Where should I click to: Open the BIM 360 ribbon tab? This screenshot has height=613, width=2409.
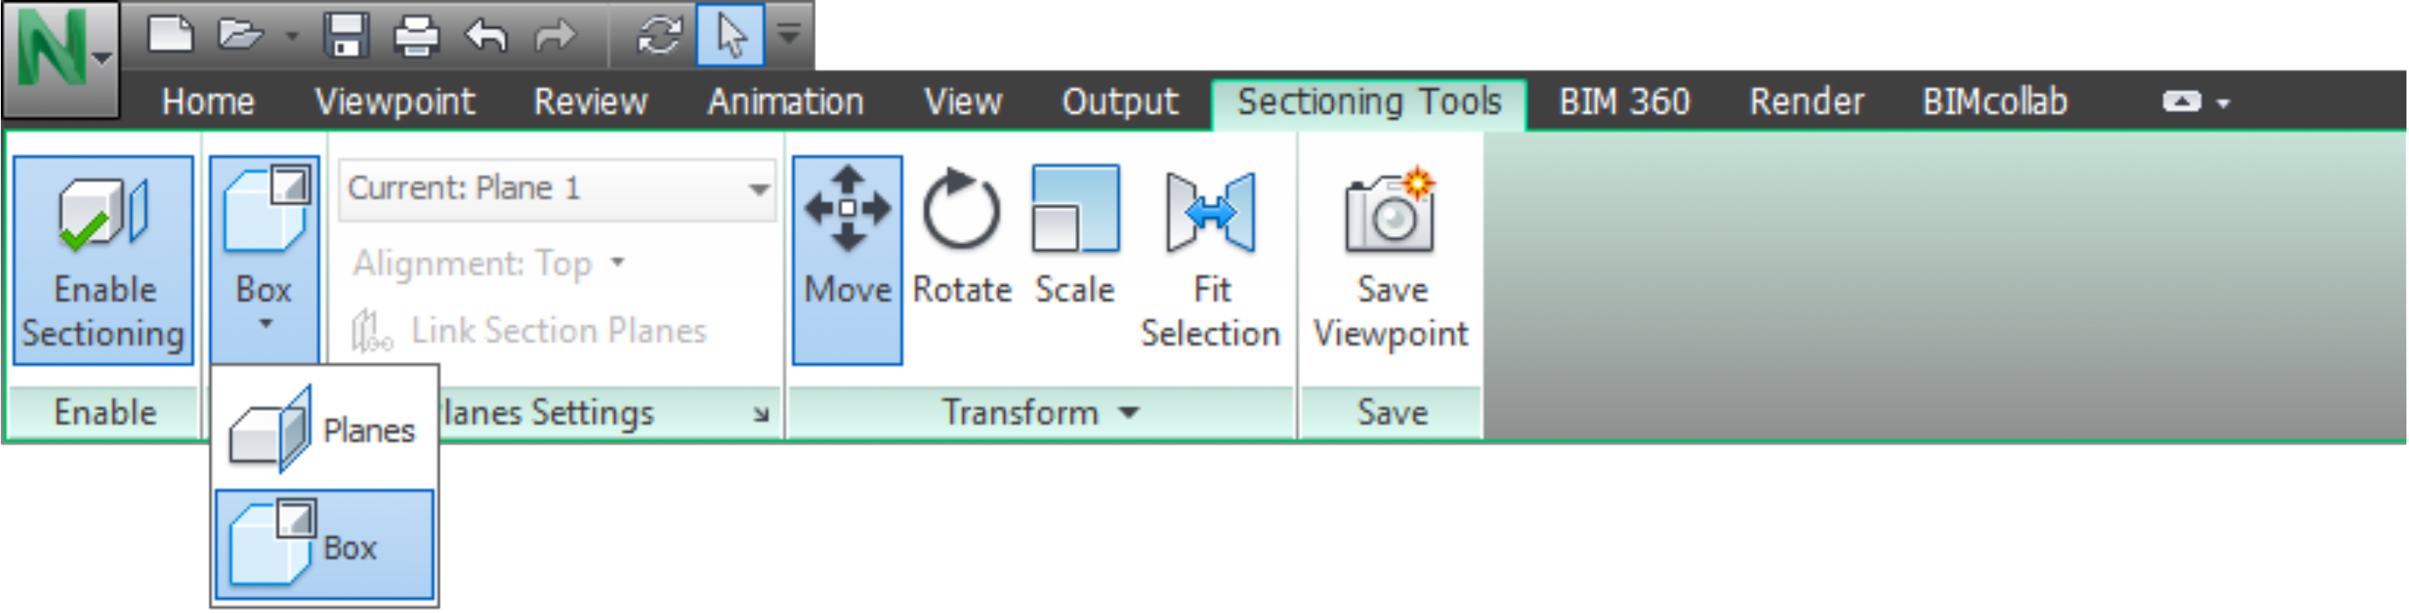(1624, 101)
